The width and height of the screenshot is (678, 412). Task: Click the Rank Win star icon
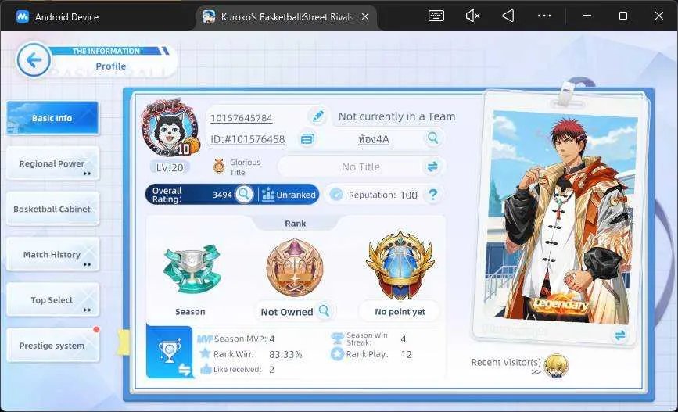point(205,353)
